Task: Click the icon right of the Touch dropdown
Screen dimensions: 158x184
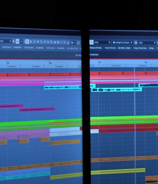Action: click(13, 41)
